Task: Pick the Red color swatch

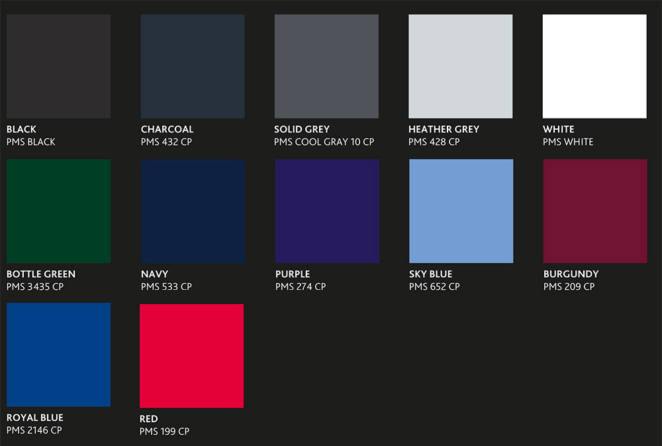Action: click(x=192, y=356)
